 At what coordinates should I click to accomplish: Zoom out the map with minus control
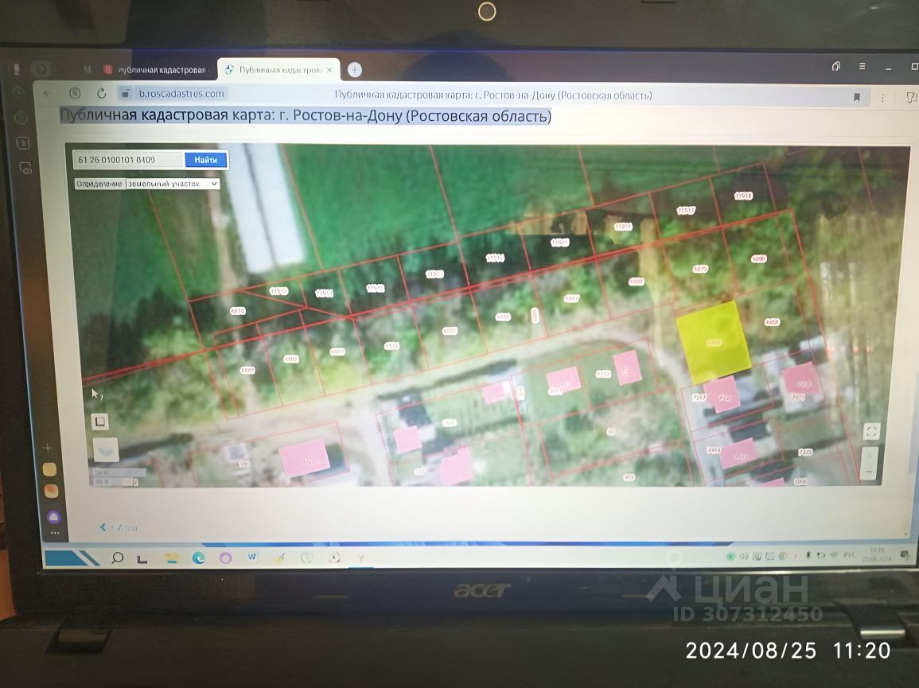(x=869, y=471)
